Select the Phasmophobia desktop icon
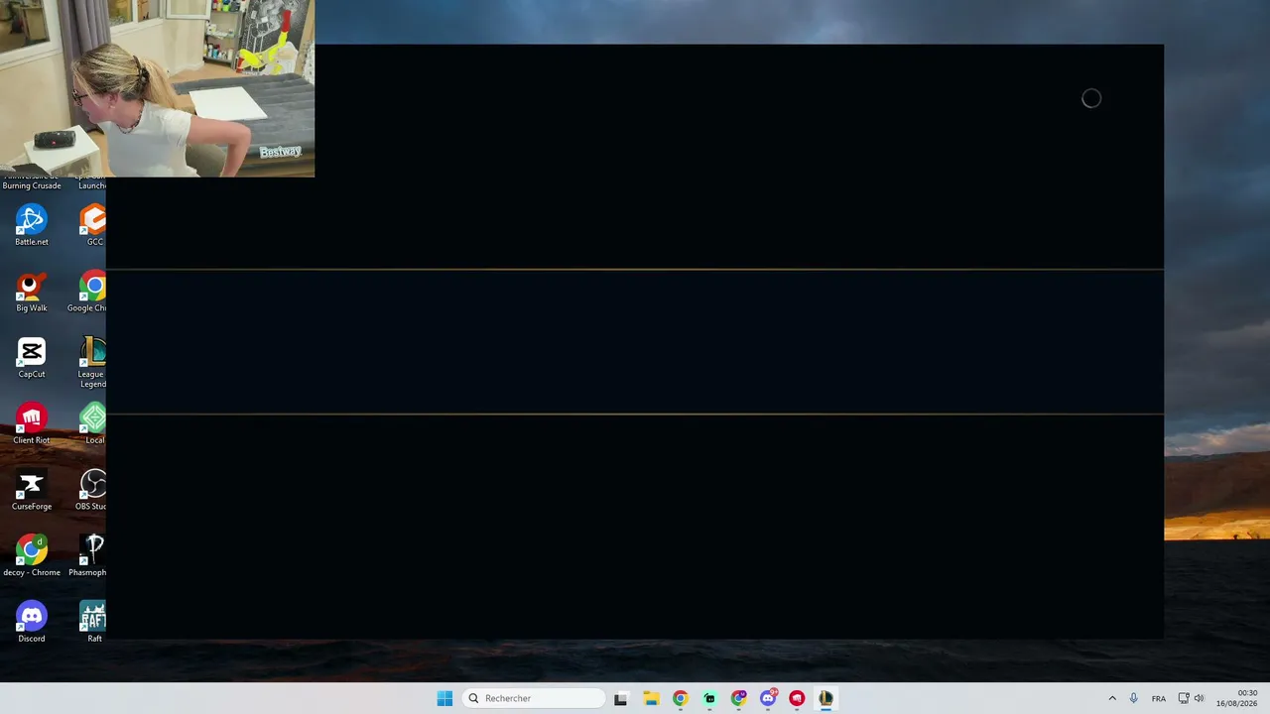The image size is (1270, 714). [88, 556]
